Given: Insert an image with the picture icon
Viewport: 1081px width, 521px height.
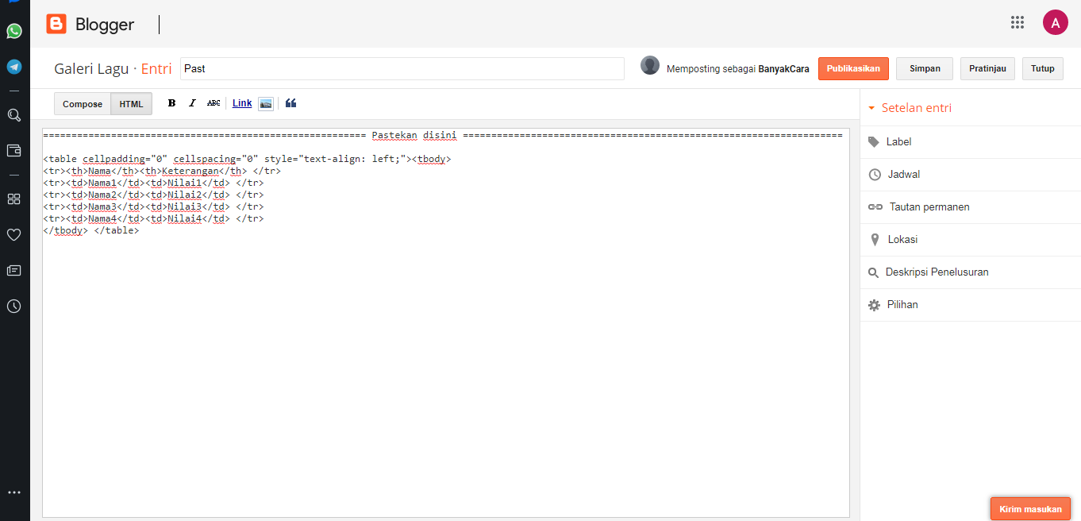Looking at the screenshot, I should (266, 103).
